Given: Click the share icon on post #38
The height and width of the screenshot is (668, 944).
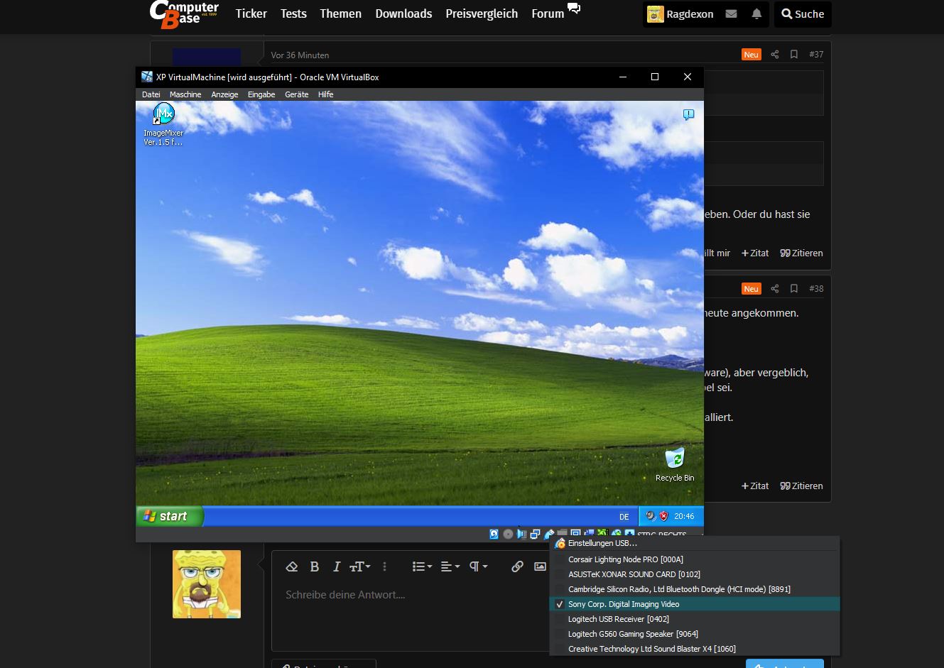Looking at the screenshot, I should (x=775, y=288).
